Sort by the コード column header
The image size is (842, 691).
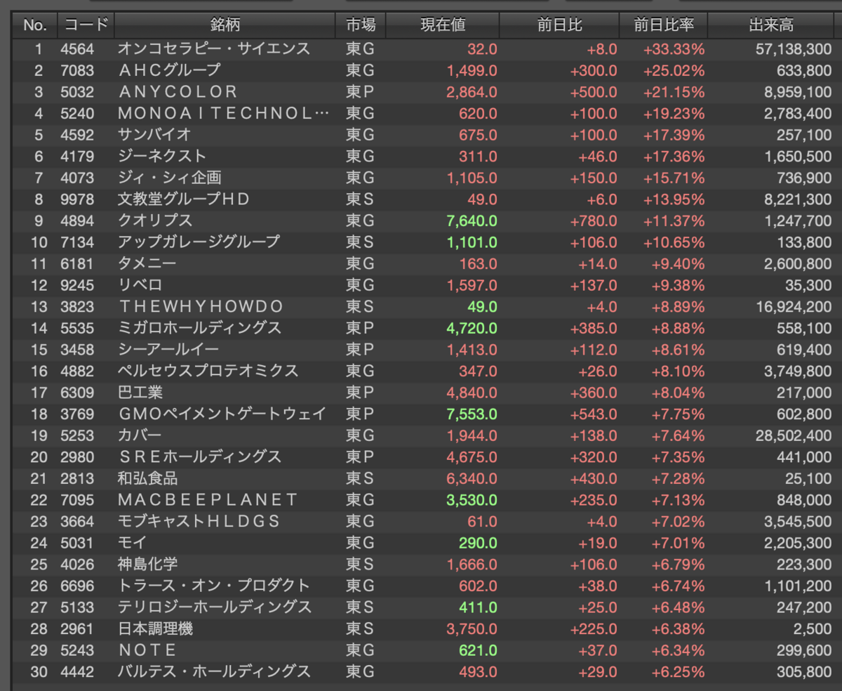point(86,25)
